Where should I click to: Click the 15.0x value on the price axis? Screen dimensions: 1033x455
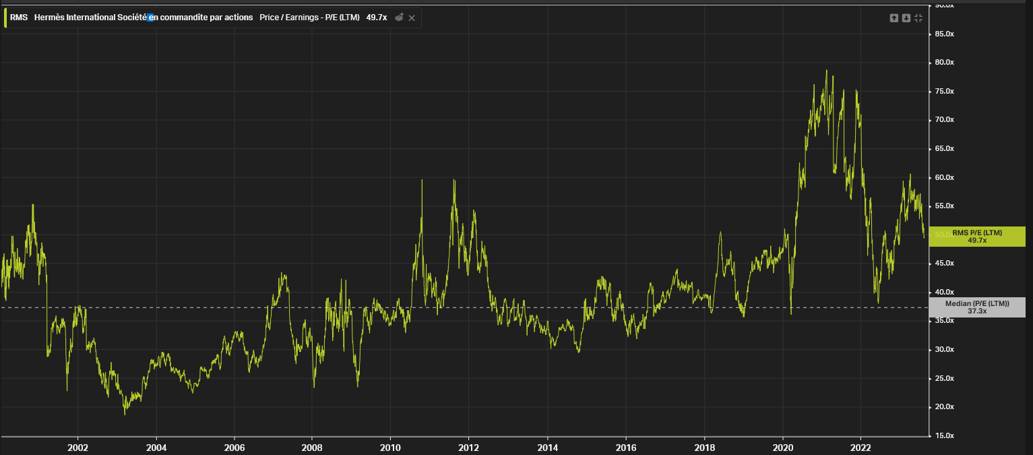pyautogui.click(x=943, y=435)
